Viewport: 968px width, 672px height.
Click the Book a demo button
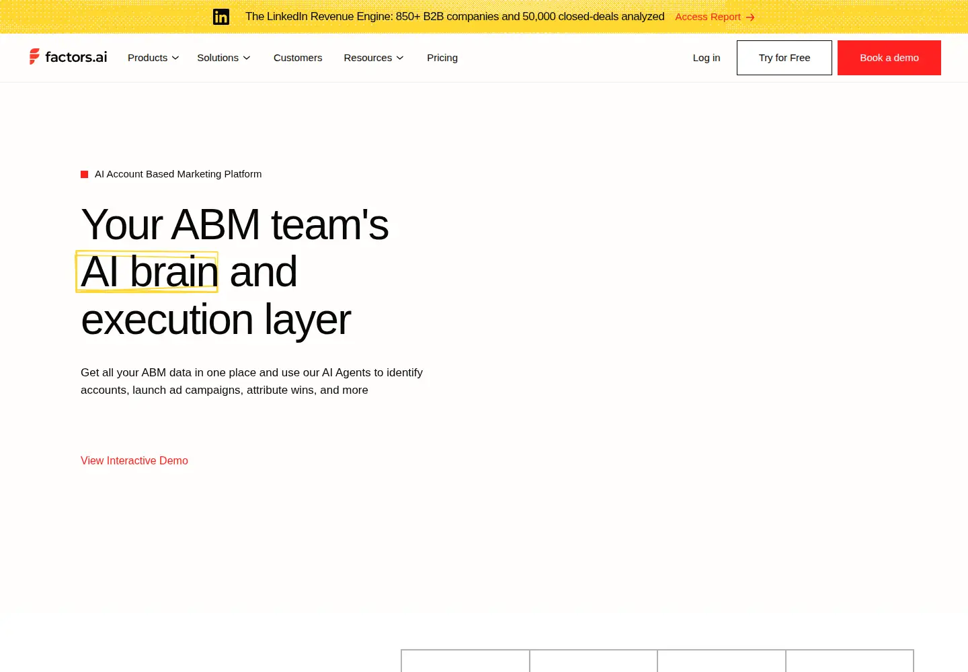(889, 58)
